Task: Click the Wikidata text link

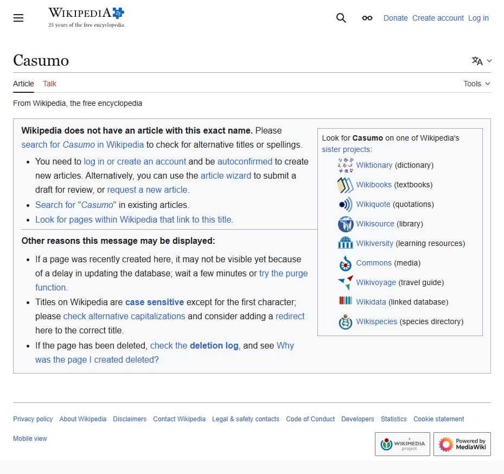Action: pos(371,302)
